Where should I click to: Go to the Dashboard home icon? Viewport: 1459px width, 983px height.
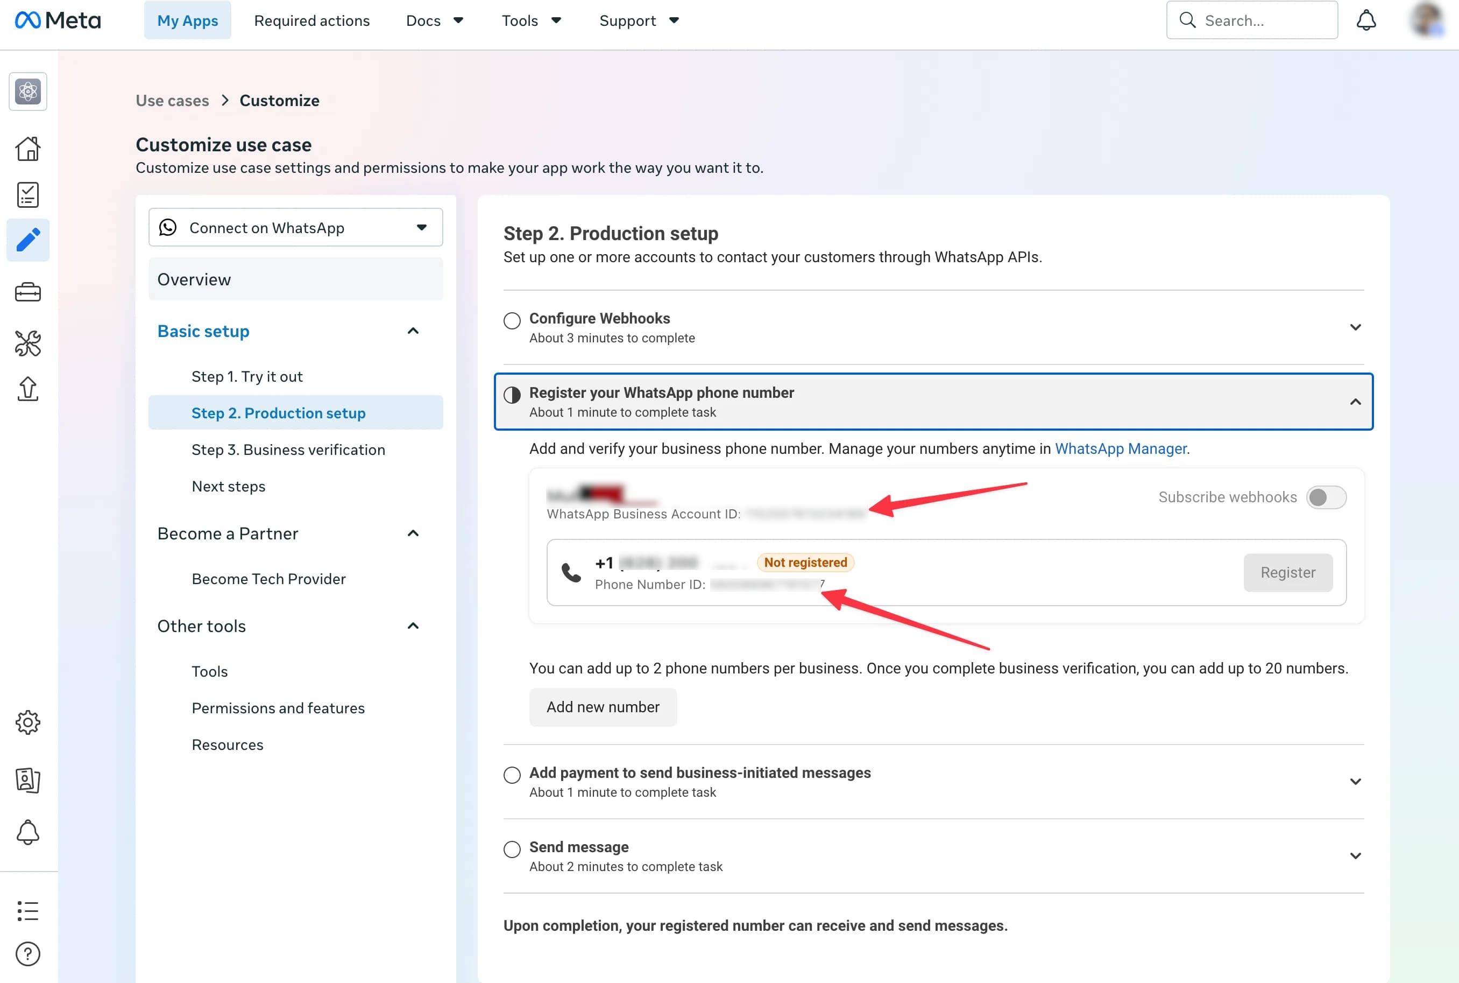coord(28,149)
